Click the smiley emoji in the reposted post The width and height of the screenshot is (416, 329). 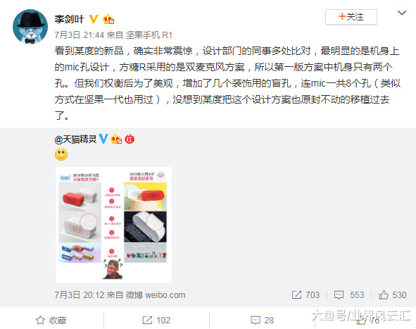click(61, 154)
